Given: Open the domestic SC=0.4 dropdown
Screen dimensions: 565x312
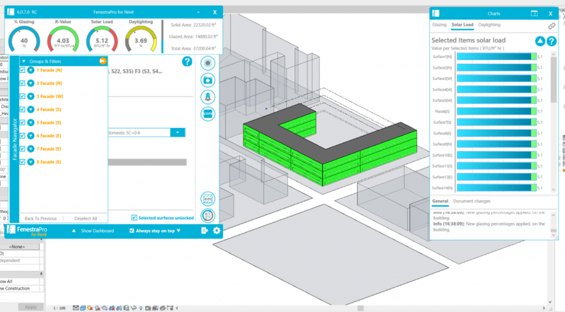Looking at the screenshot, I should point(178,133).
